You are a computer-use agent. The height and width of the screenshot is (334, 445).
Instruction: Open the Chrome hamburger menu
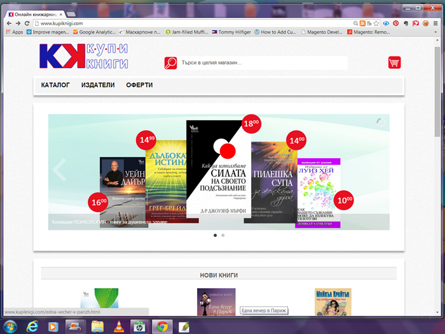(435, 23)
